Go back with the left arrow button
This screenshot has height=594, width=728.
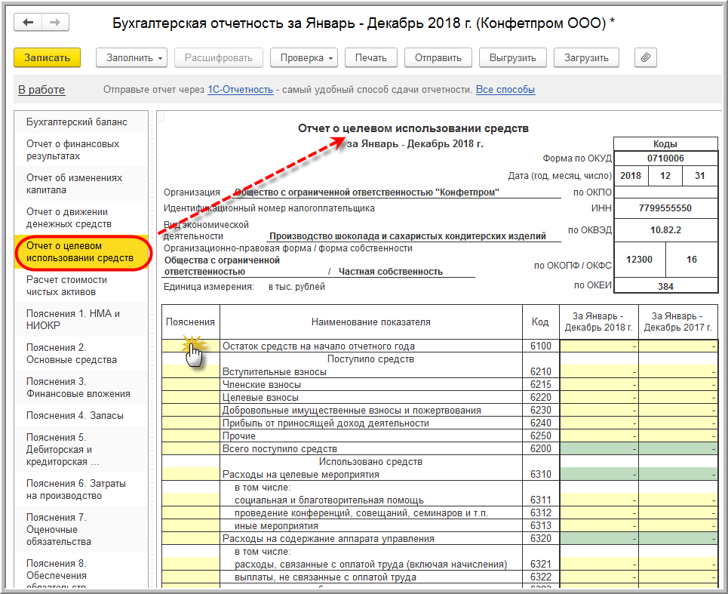(29, 23)
